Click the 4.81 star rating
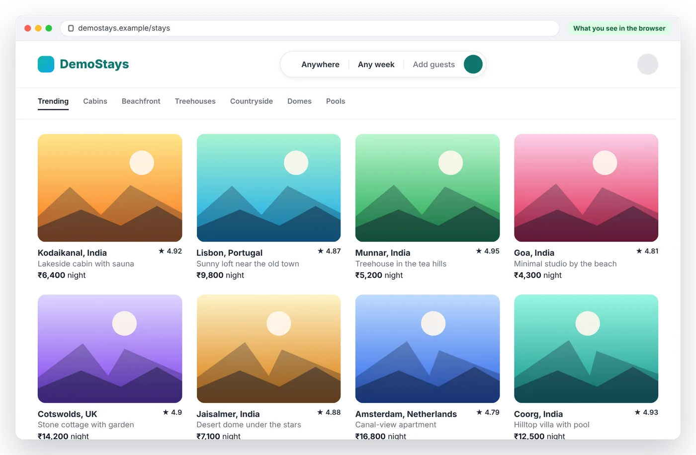 pyautogui.click(x=647, y=251)
